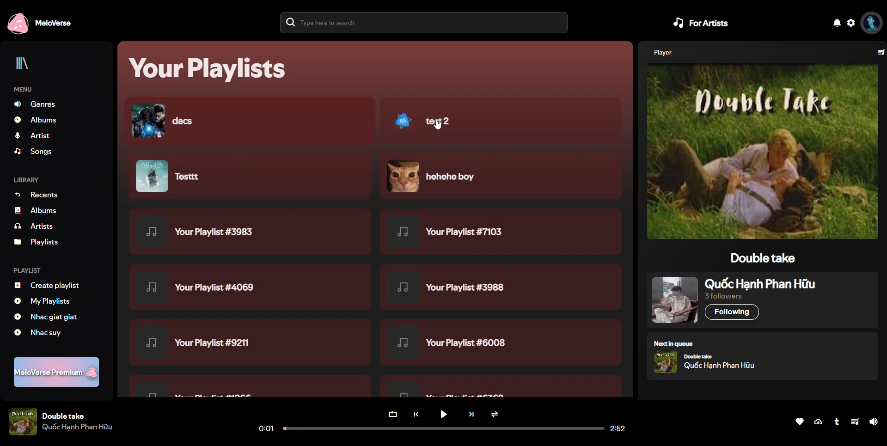Click the Create playlist option
Screen dimensions: 887x446
(x=54, y=285)
